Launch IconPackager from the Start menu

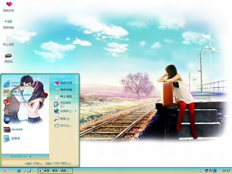pos(18,102)
